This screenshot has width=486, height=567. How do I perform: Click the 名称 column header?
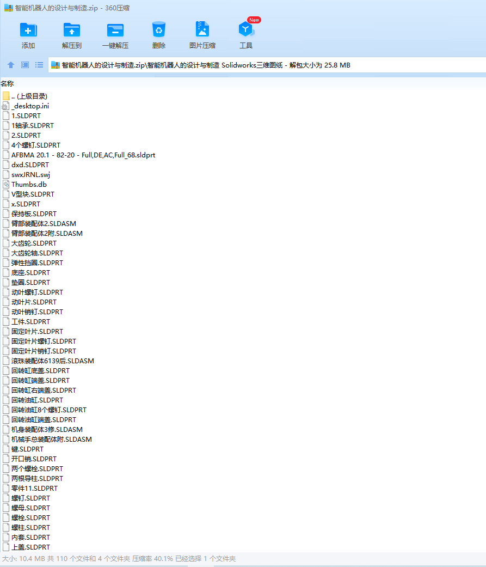click(7, 83)
